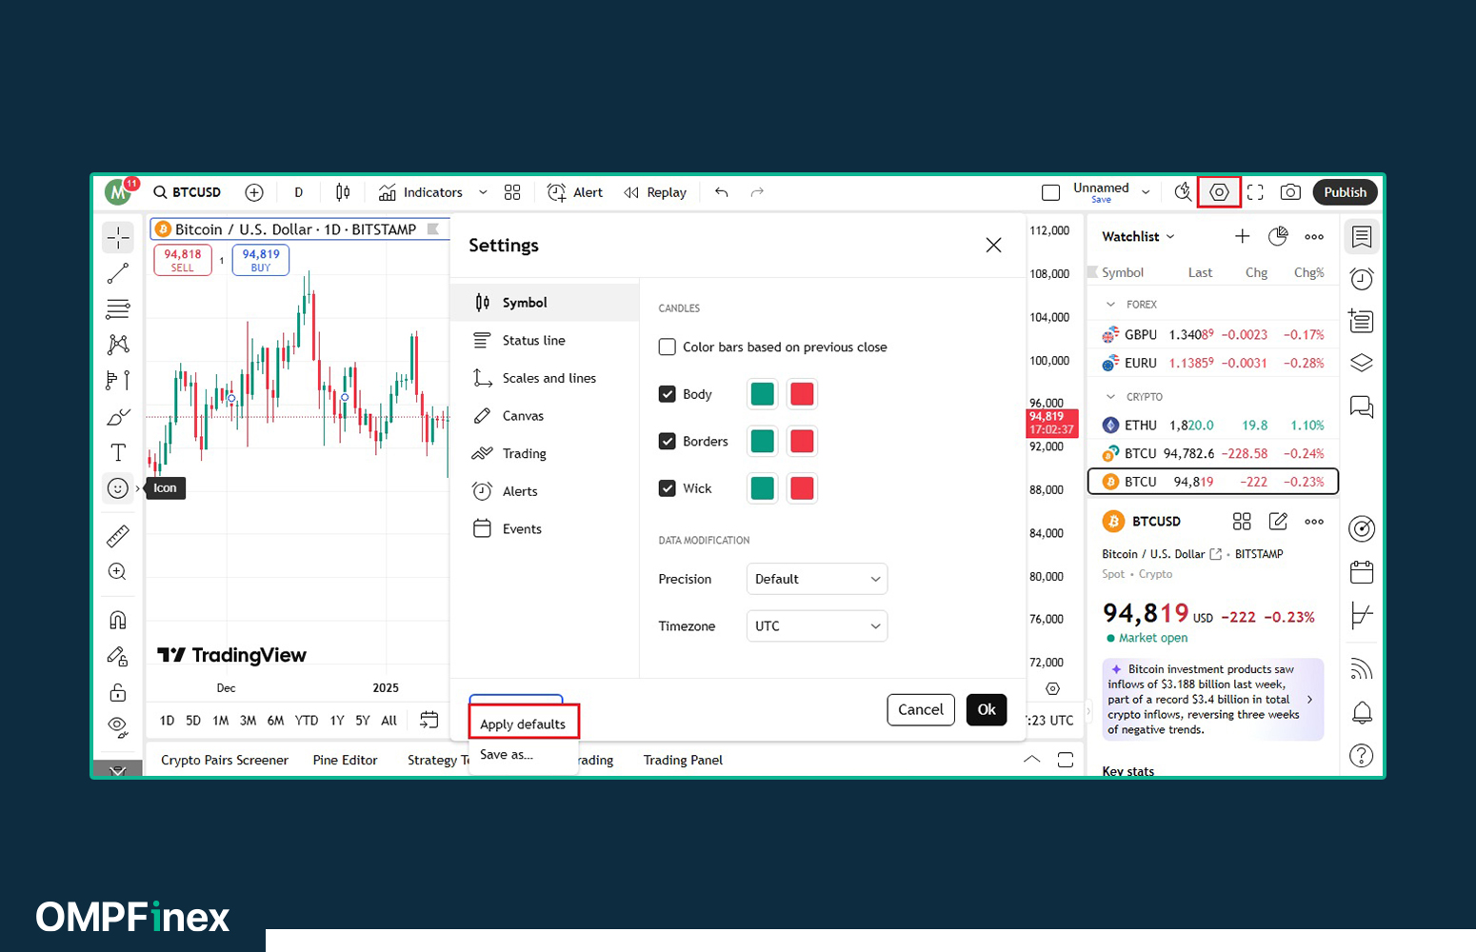Open the Status line settings tab
Screen dimensions: 1476x952
(x=545, y=341)
